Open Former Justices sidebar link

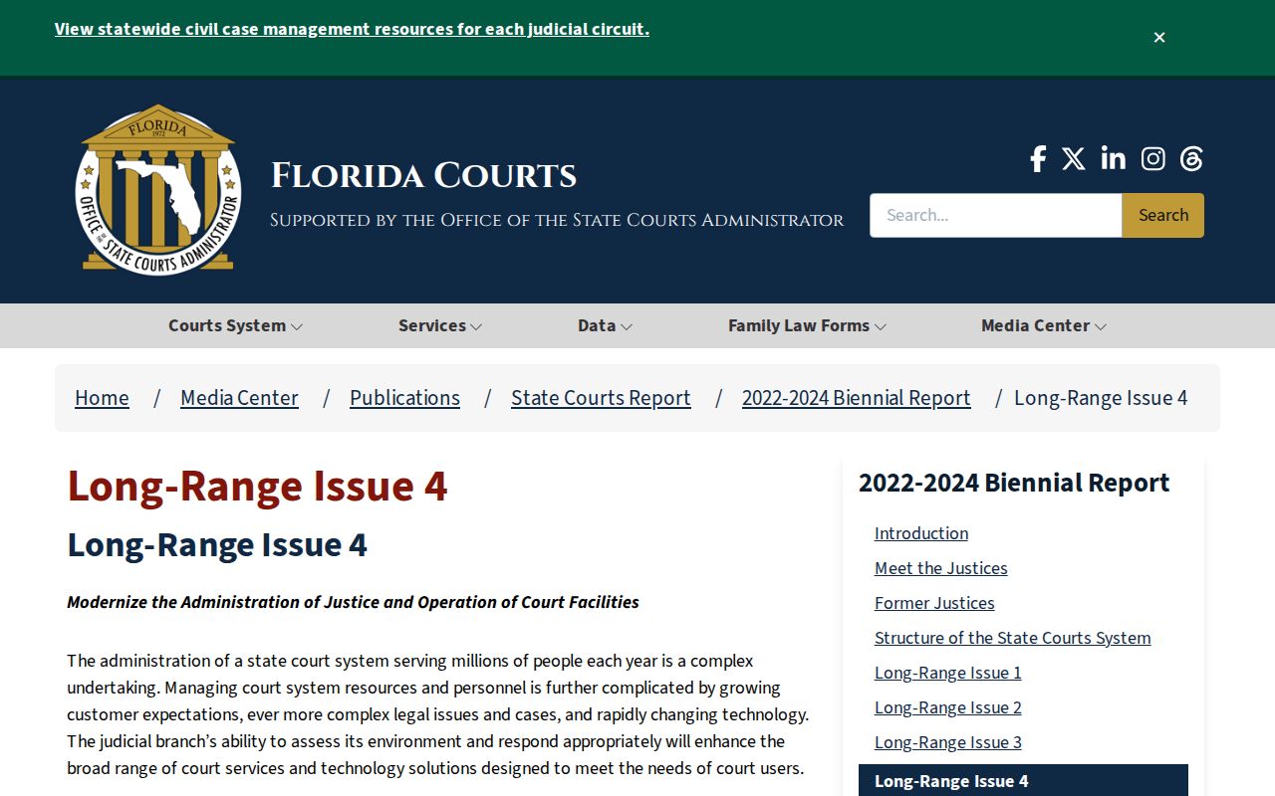tap(934, 603)
